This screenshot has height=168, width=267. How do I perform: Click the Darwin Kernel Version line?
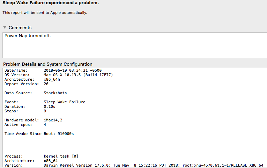click(153, 166)
